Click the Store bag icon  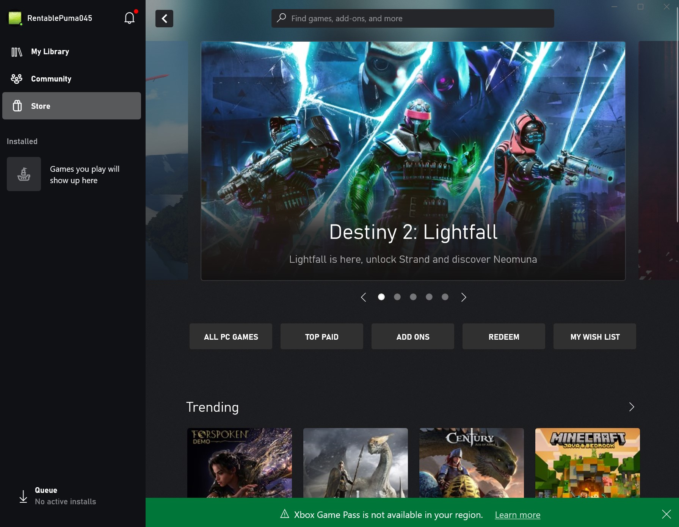(x=17, y=106)
